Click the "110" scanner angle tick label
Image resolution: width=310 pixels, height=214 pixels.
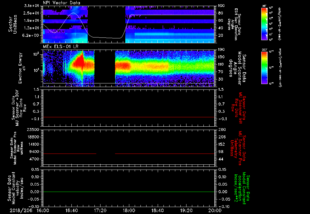(221, 64)
